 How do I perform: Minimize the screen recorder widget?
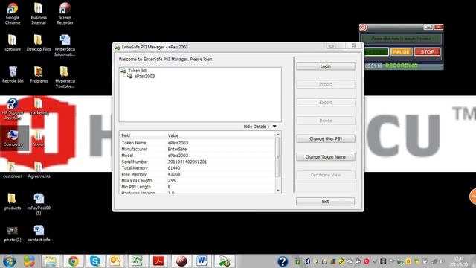tap(428, 27)
